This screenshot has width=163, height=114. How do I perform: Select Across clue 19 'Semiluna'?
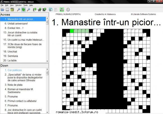(x=23, y=56)
